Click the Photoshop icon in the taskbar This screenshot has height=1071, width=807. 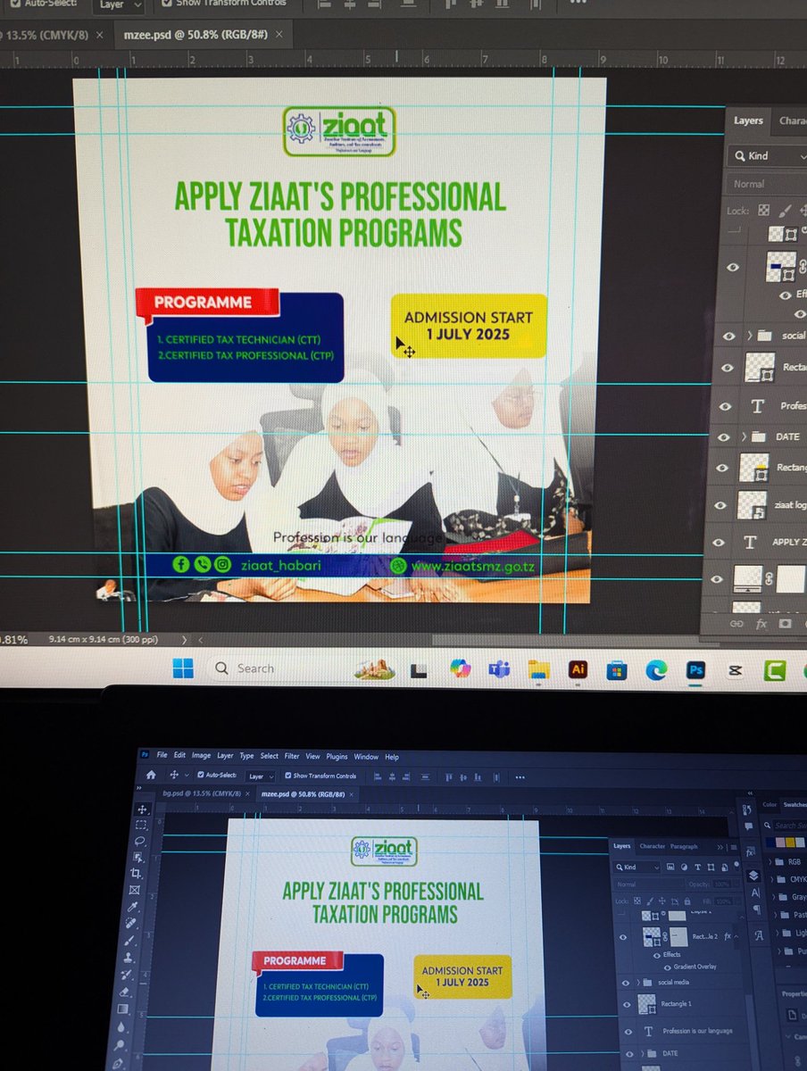coord(695,670)
